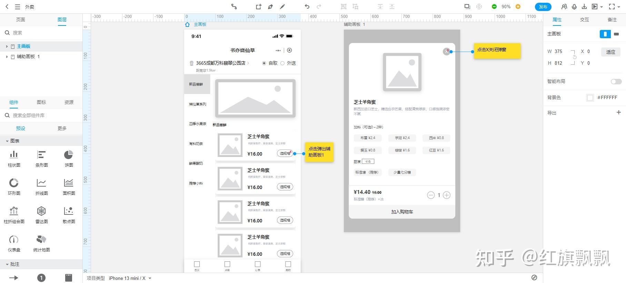Zoom in with the orange plus
The width and height of the screenshot is (626, 283).
(518, 7)
